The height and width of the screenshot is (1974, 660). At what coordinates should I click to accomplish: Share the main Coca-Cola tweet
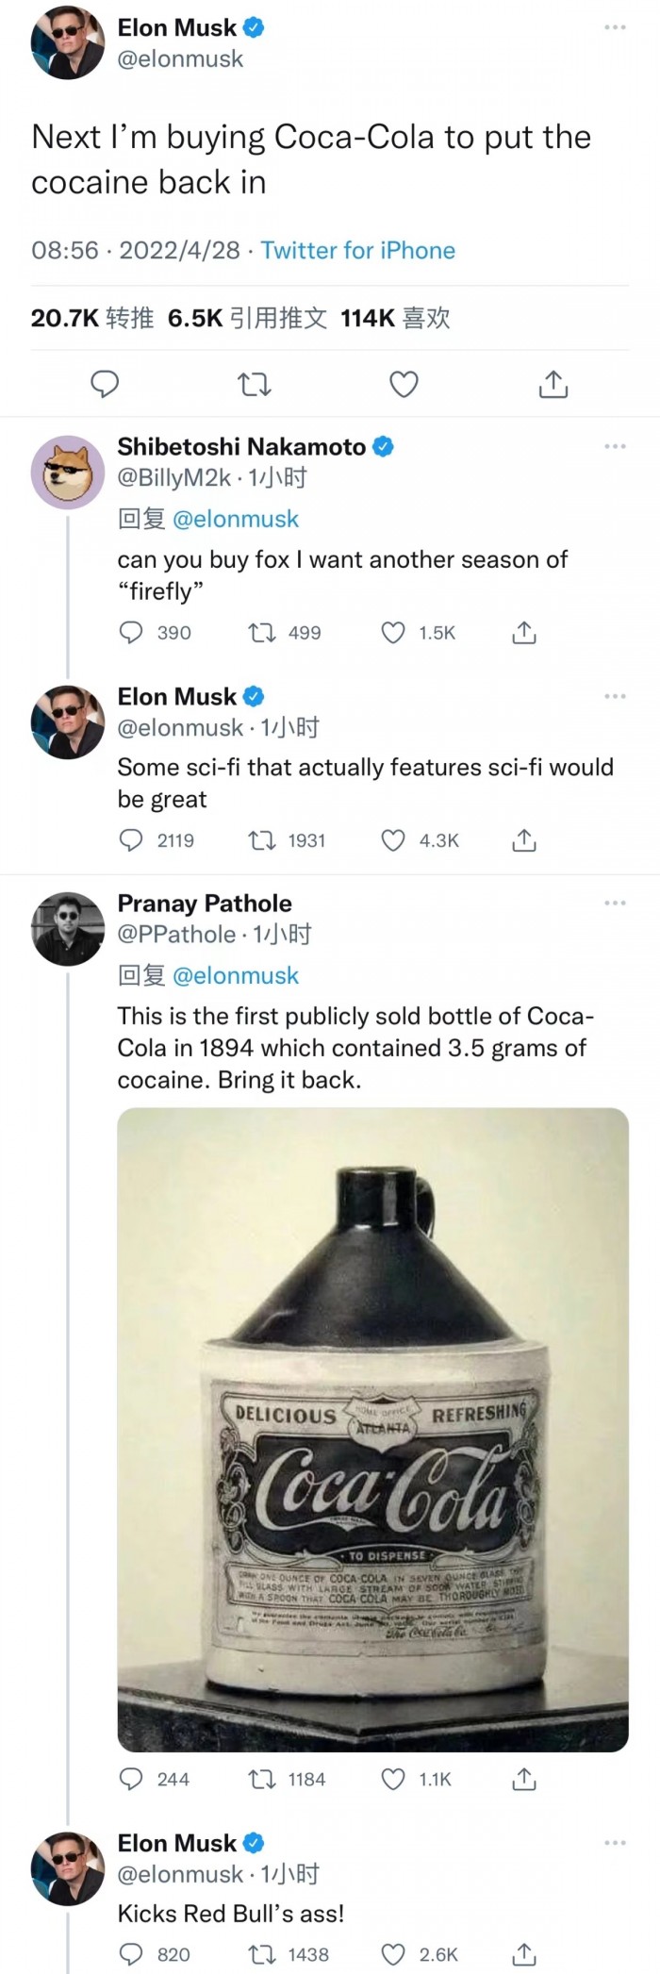coord(553,384)
